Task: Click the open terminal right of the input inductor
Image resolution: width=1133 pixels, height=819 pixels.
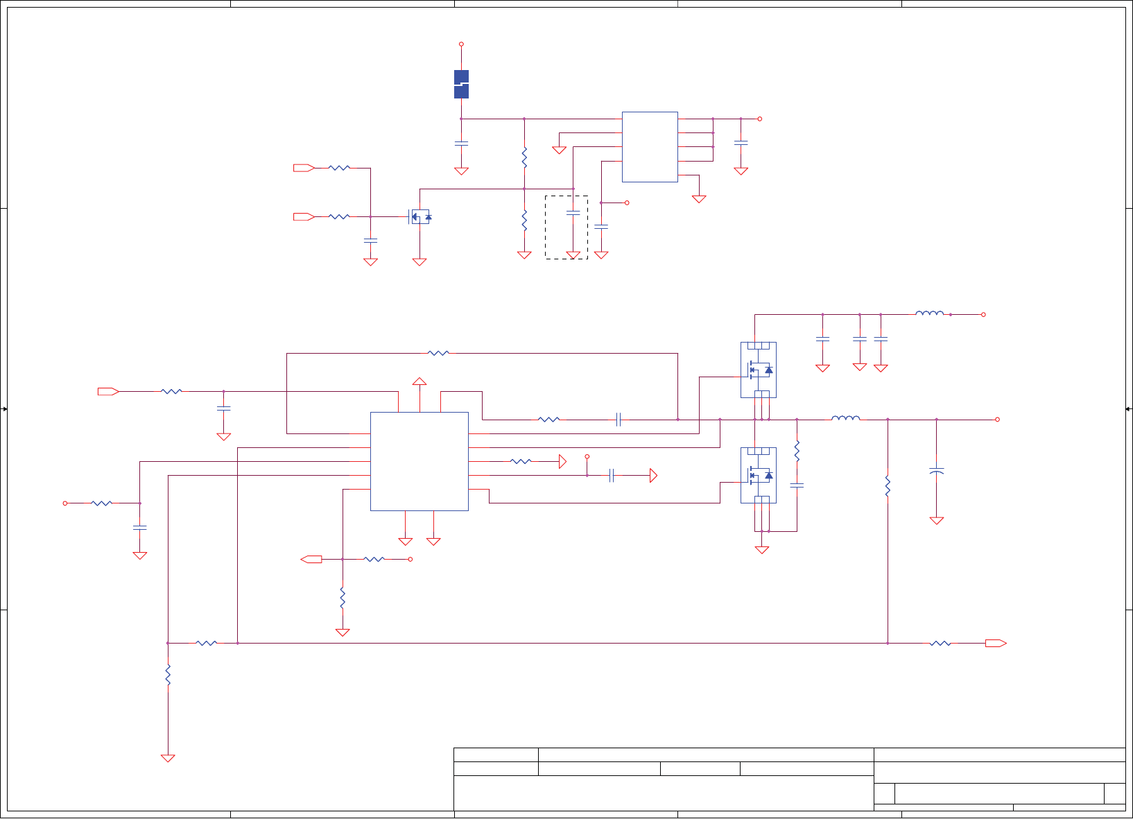Action: tap(983, 314)
